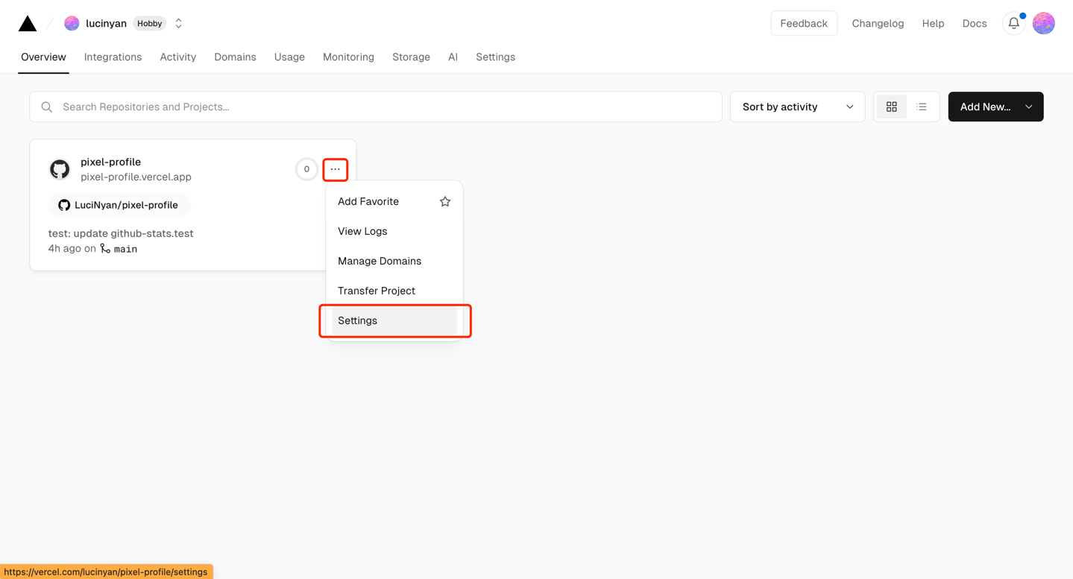Choose View Logs from the menu
Image resolution: width=1073 pixels, height=579 pixels.
(394, 231)
